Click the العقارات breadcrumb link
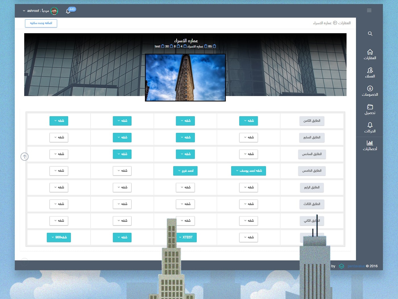398x299 pixels. 344,23
